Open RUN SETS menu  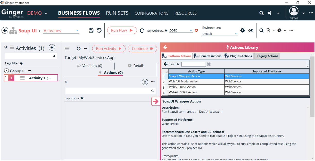117,13
